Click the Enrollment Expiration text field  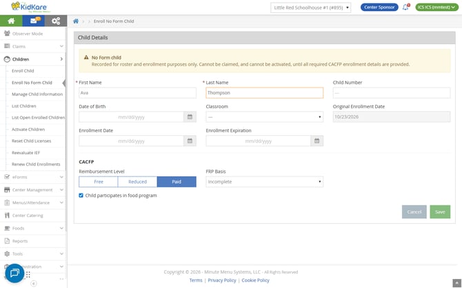[259, 141]
